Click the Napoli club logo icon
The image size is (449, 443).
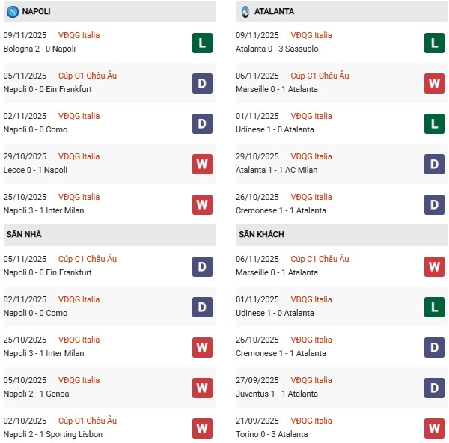coord(12,12)
